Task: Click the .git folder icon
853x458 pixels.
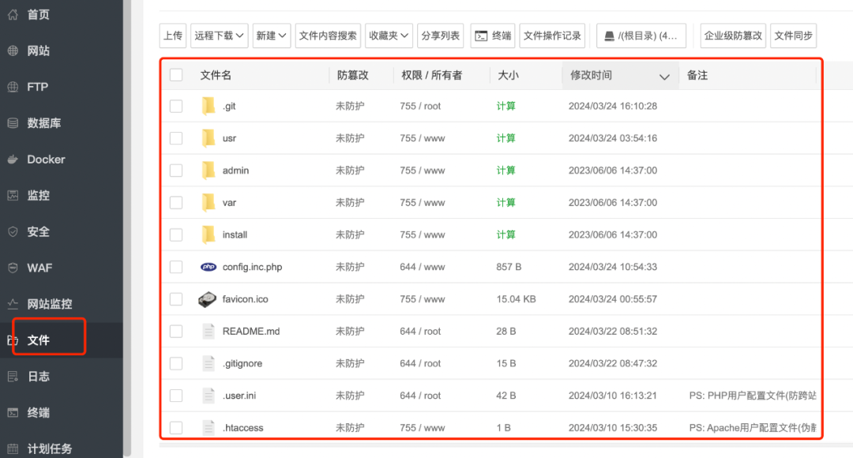Action: tap(209, 106)
